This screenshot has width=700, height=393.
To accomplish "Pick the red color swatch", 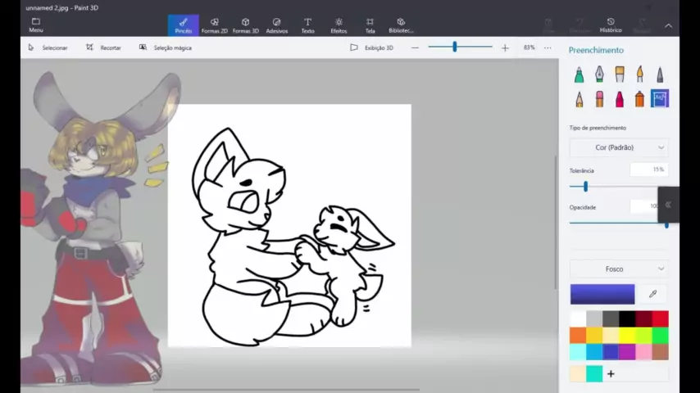I will 661,318.
